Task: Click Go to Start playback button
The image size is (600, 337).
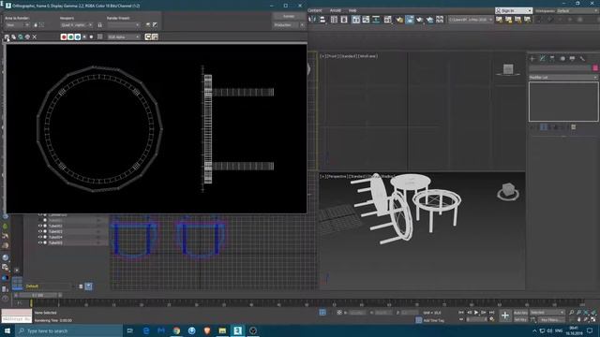Action: 461,313
